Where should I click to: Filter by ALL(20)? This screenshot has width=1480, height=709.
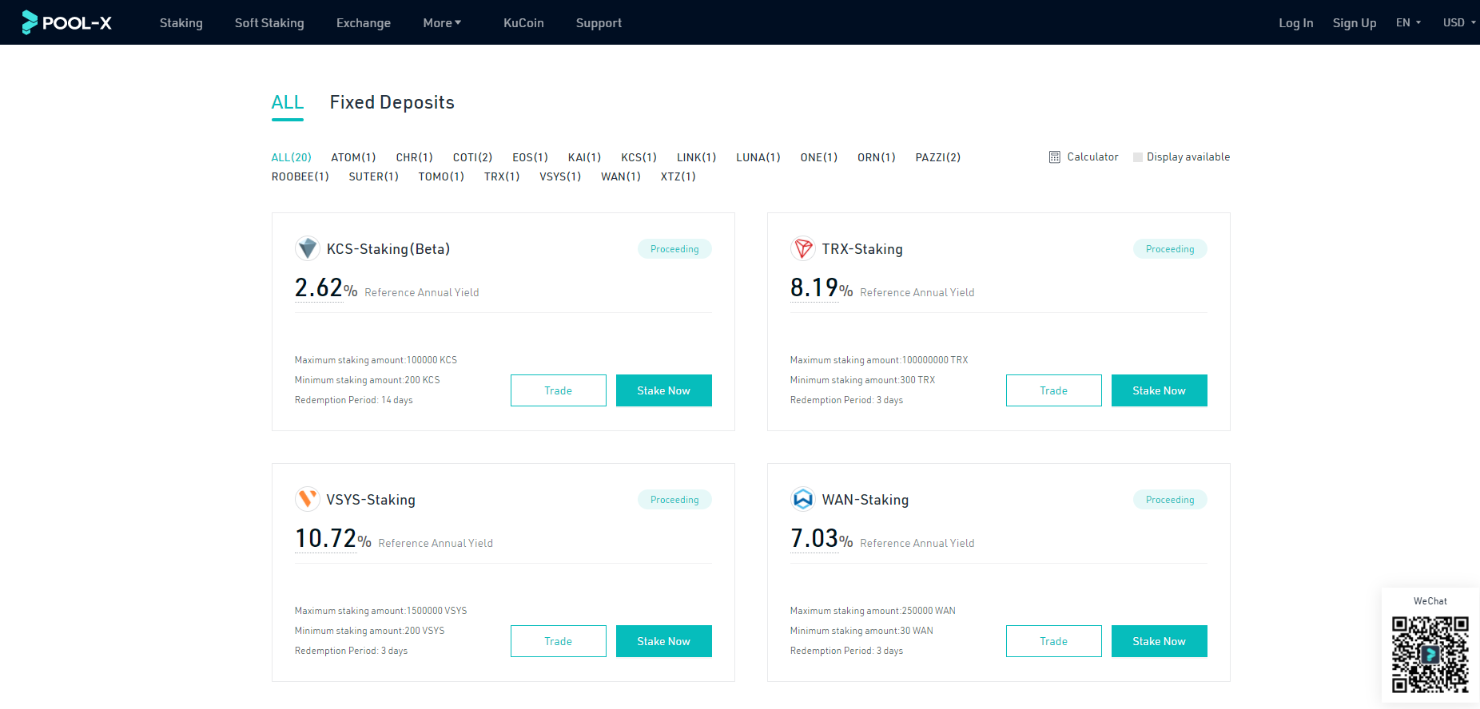tap(292, 157)
